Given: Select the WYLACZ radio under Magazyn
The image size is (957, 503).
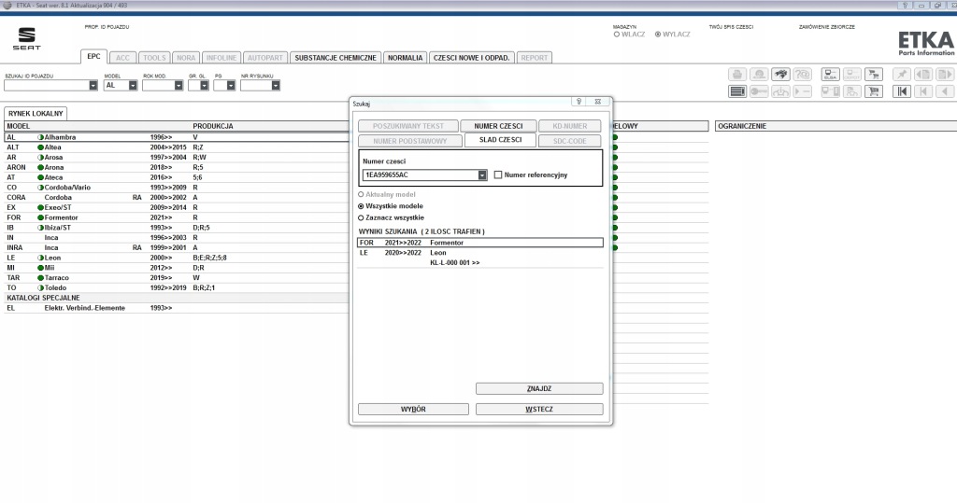Looking at the screenshot, I should pos(658,35).
